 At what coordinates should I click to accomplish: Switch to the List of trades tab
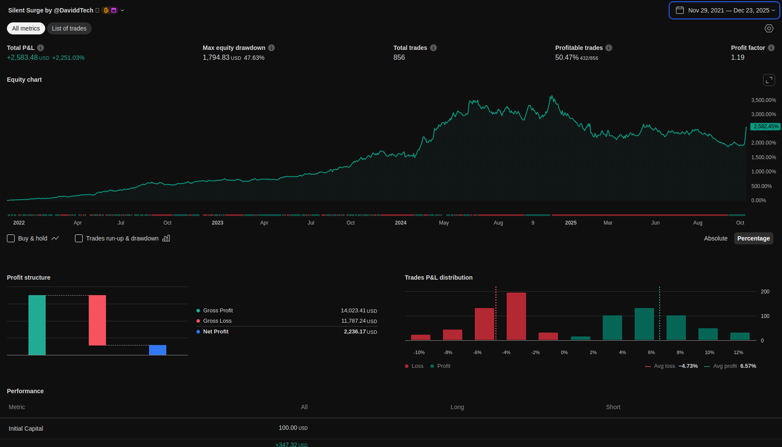tap(69, 28)
